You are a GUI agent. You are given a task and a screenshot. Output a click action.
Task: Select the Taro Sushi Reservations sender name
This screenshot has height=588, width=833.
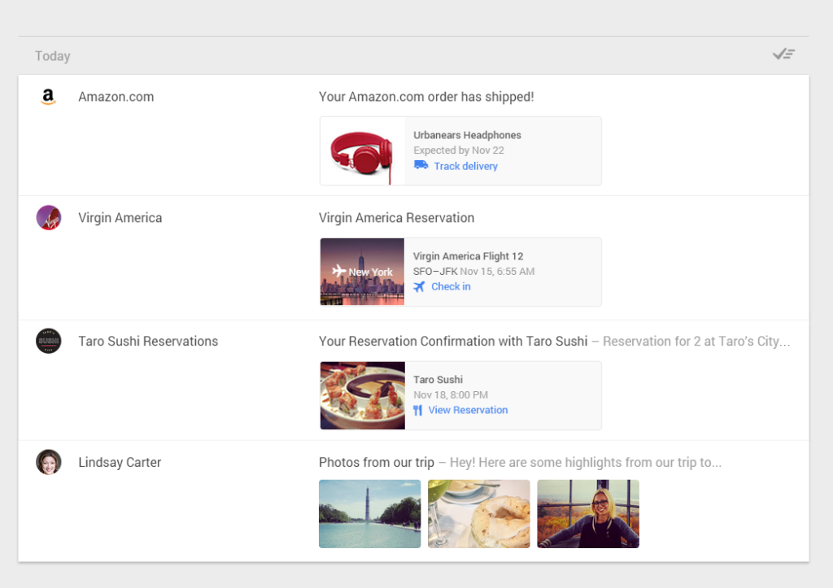click(148, 342)
